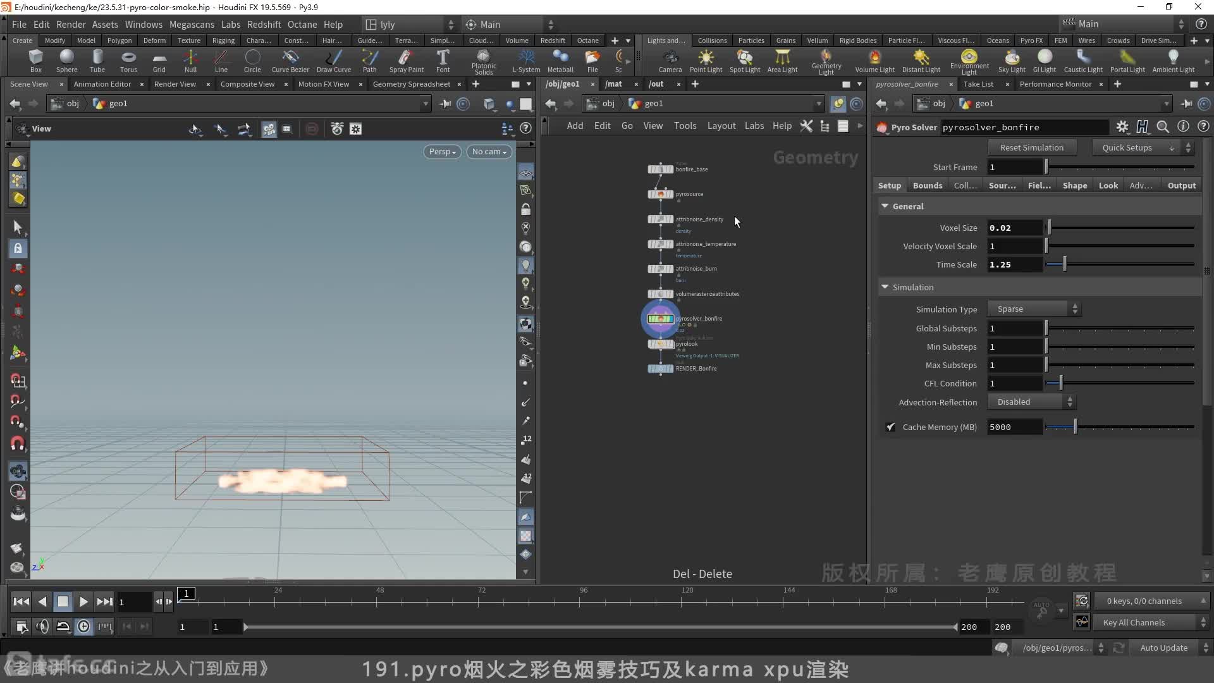Image resolution: width=1214 pixels, height=683 pixels.
Task: Play the timeline forward
Action: (x=83, y=601)
